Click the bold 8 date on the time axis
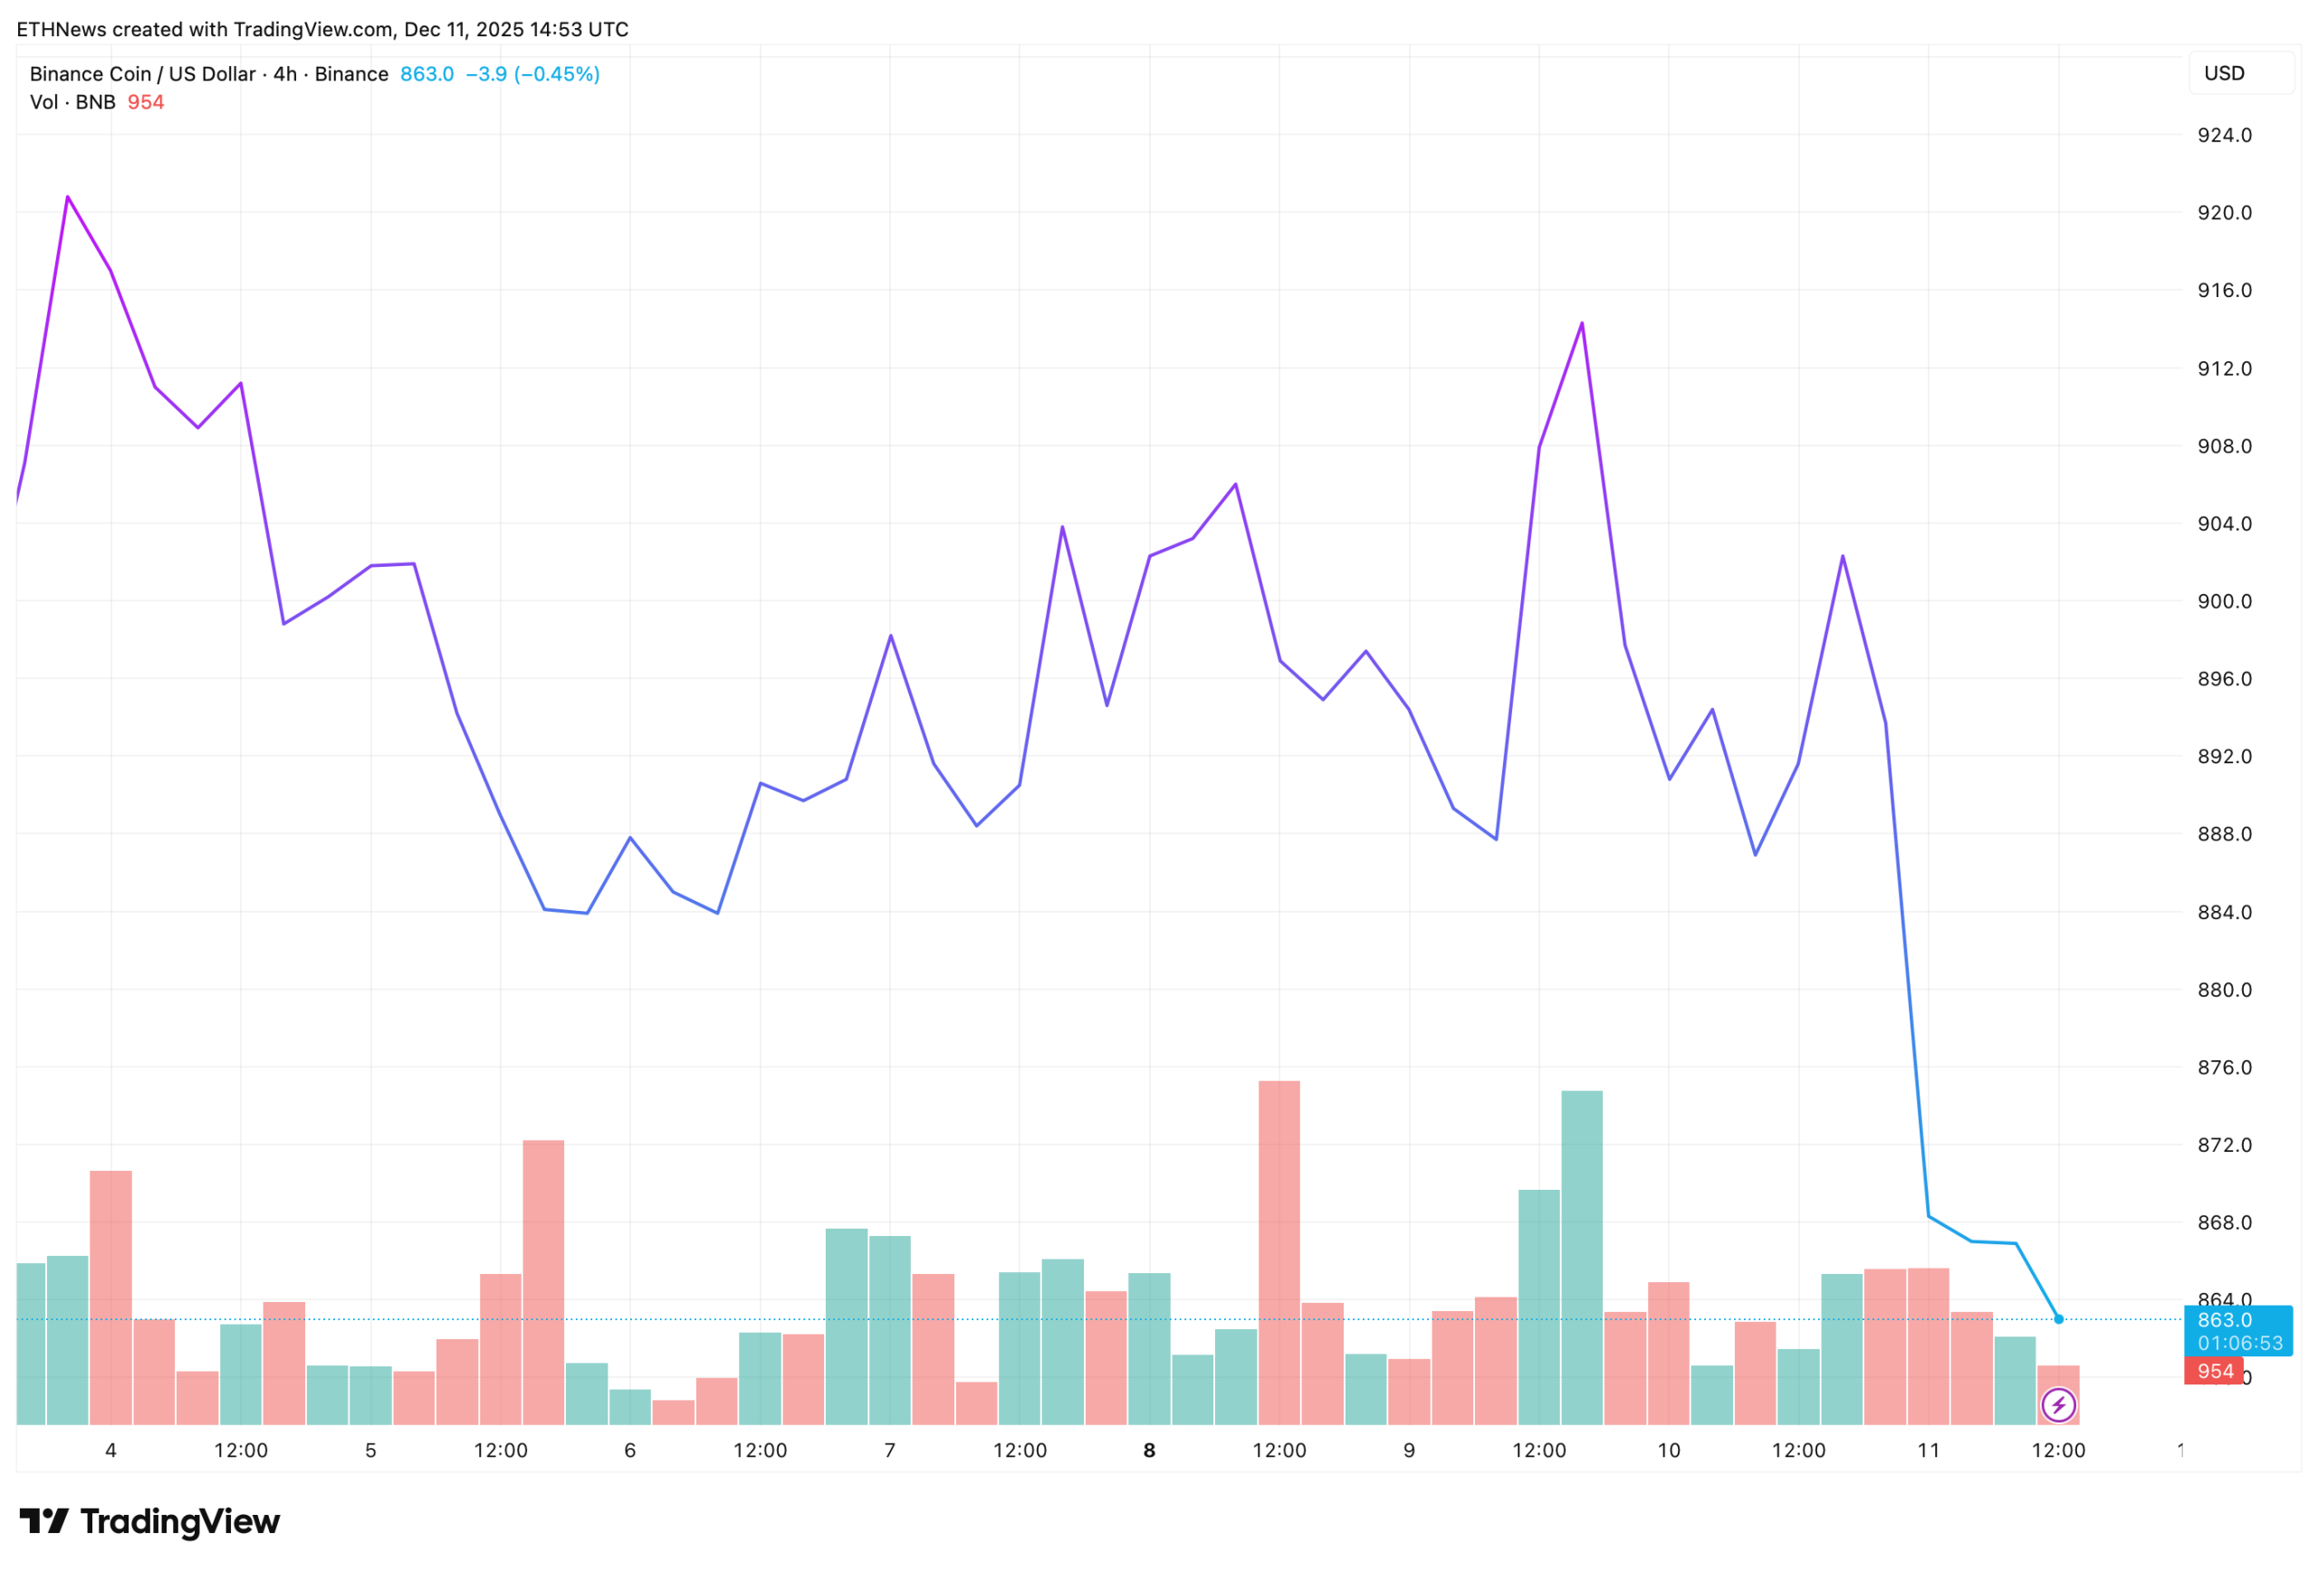Viewport: 2318px width, 1571px height. pyautogui.click(x=1149, y=1451)
